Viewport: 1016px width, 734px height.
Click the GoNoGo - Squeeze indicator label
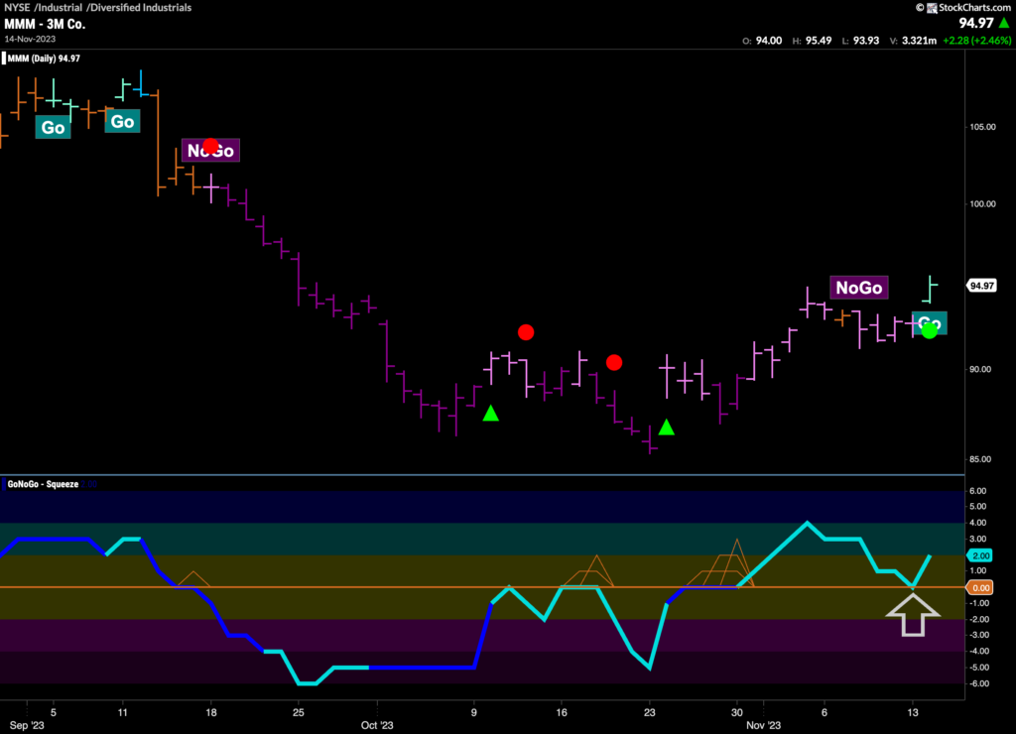(43, 484)
